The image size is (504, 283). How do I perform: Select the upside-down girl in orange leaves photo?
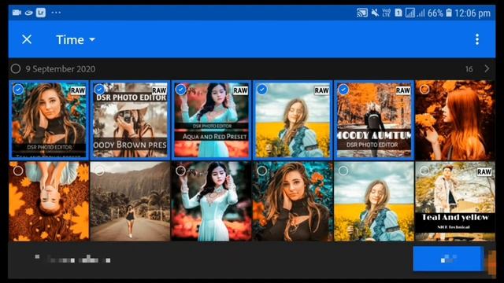pos(18,171)
